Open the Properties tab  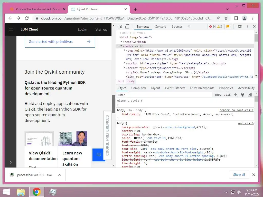[226, 88]
